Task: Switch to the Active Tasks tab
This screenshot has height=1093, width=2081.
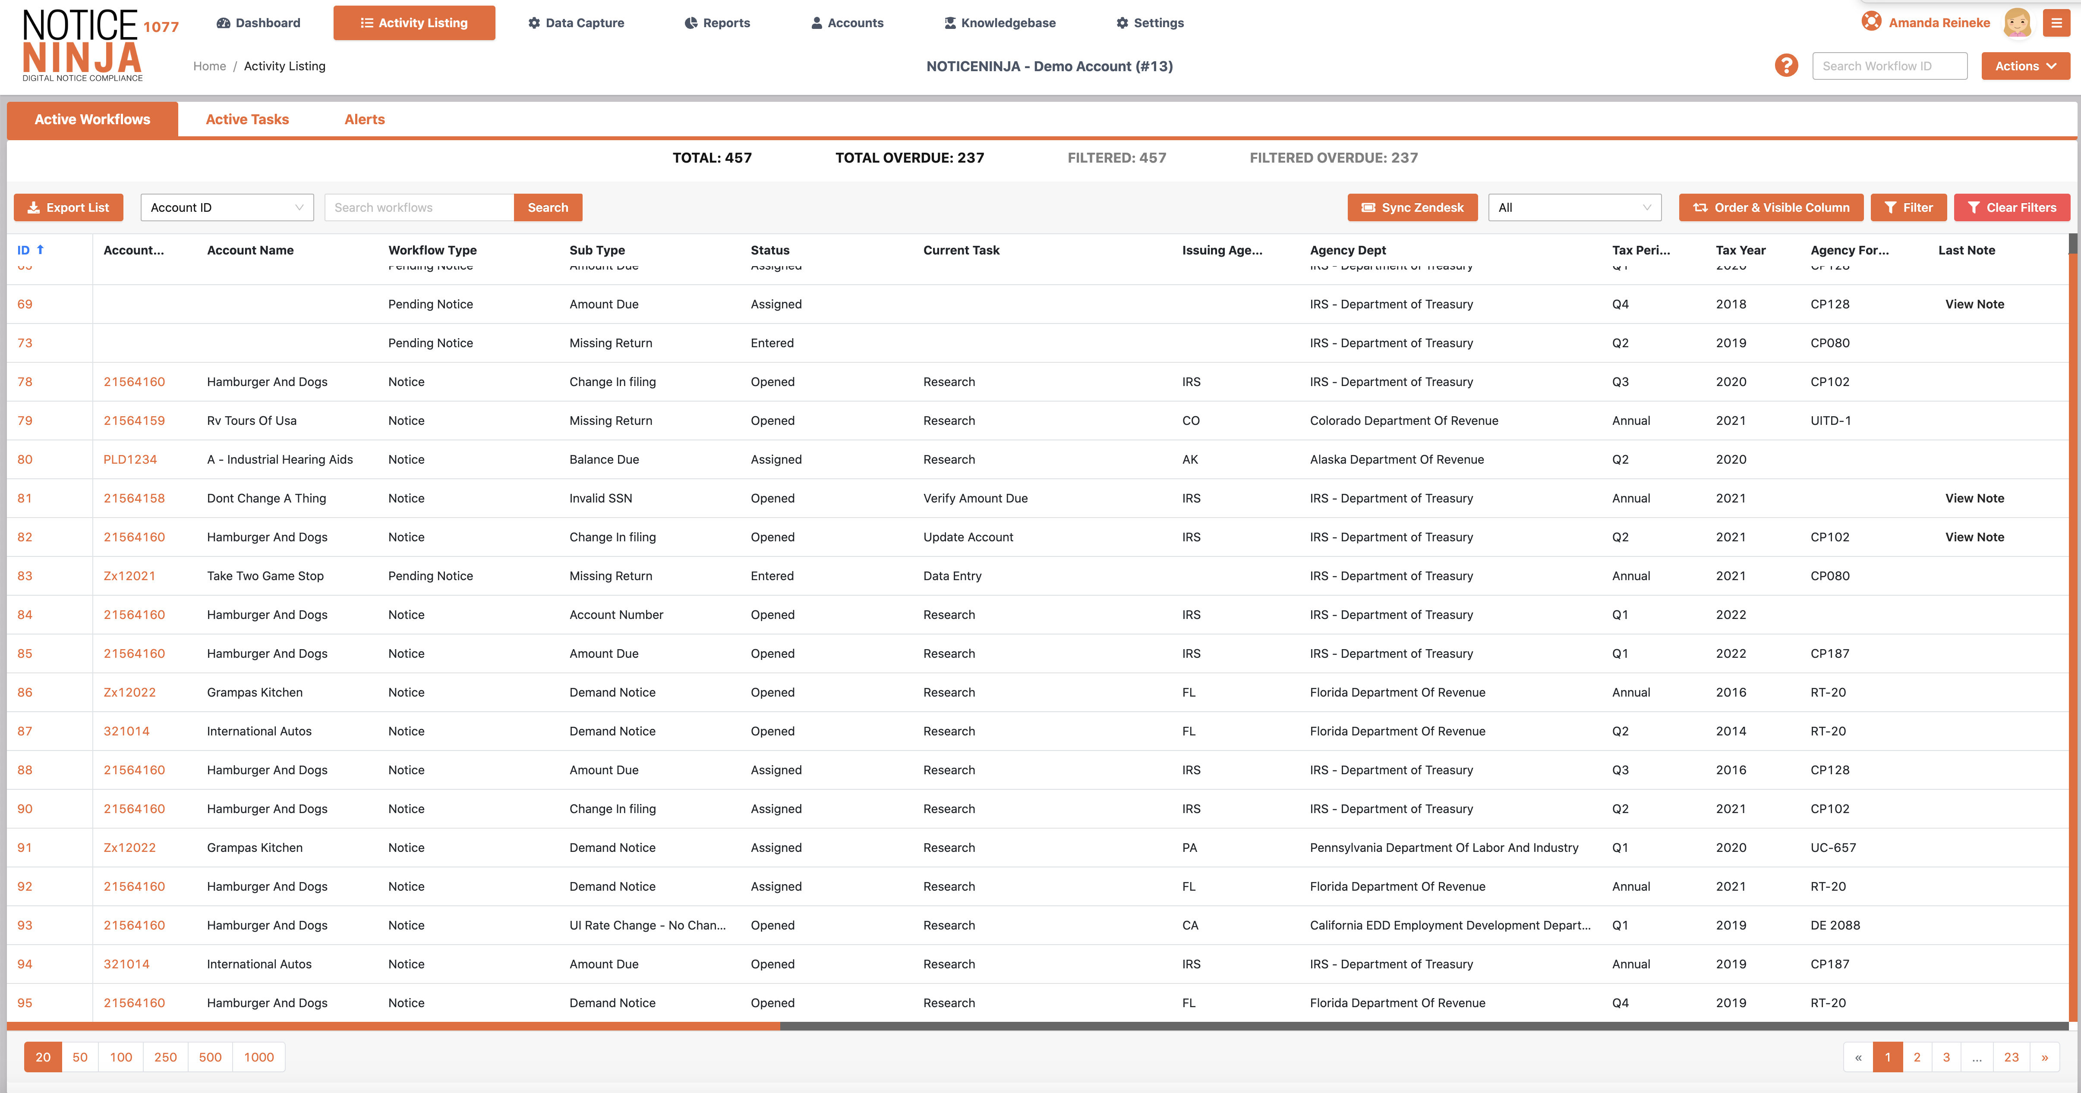Action: click(x=247, y=119)
